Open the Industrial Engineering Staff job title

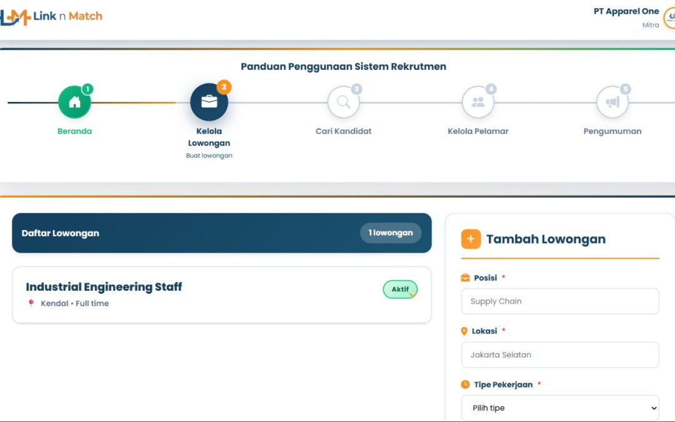(104, 287)
